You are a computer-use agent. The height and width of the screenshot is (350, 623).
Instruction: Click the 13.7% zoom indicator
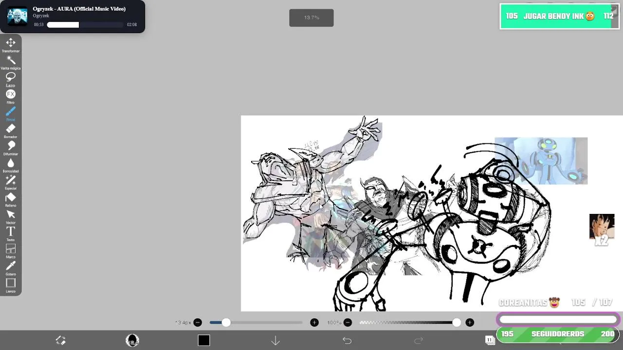[x=311, y=17]
